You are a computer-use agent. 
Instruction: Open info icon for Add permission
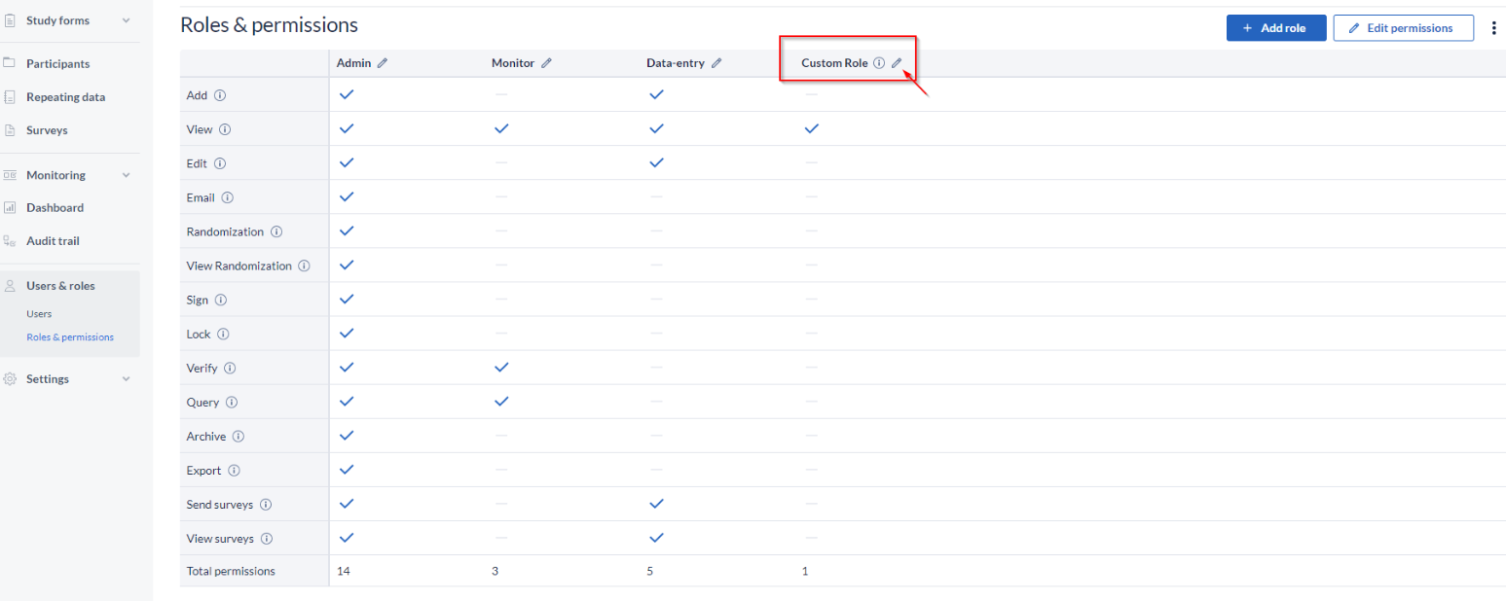(x=220, y=95)
